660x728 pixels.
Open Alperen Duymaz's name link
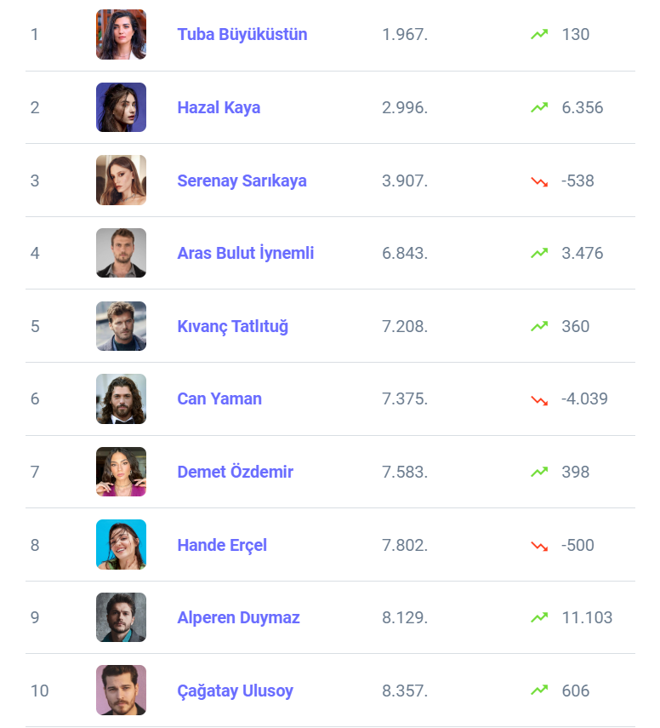click(238, 617)
